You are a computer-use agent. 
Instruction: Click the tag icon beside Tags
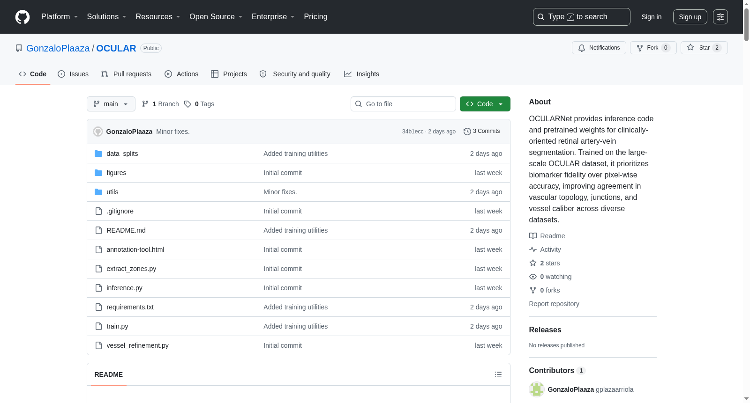[187, 104]
